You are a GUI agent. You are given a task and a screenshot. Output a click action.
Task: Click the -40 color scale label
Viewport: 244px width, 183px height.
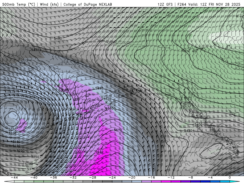point(34,178)
